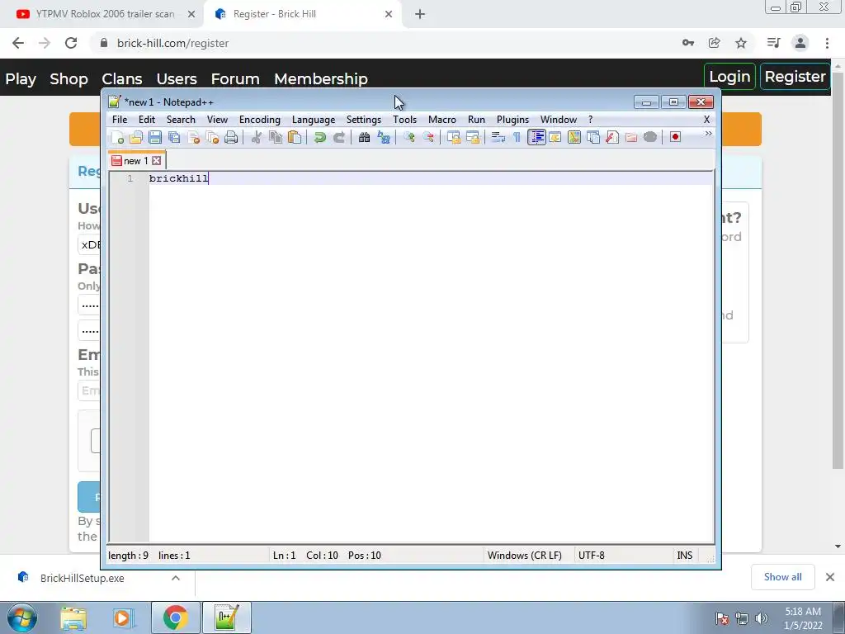The image size is (845, 634).
Task: Open the question mark help menu
Action: [590, 119]
